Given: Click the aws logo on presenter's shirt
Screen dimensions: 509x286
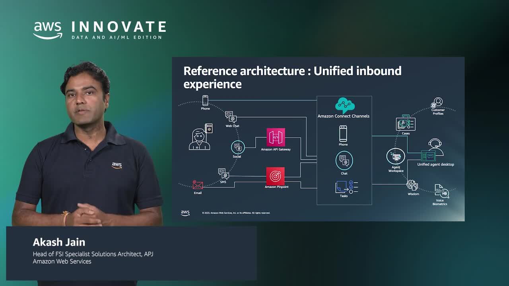Looking at the screenshot, I should 117,165.
